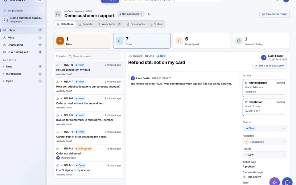Click the First response SLA progress bar

265,95
